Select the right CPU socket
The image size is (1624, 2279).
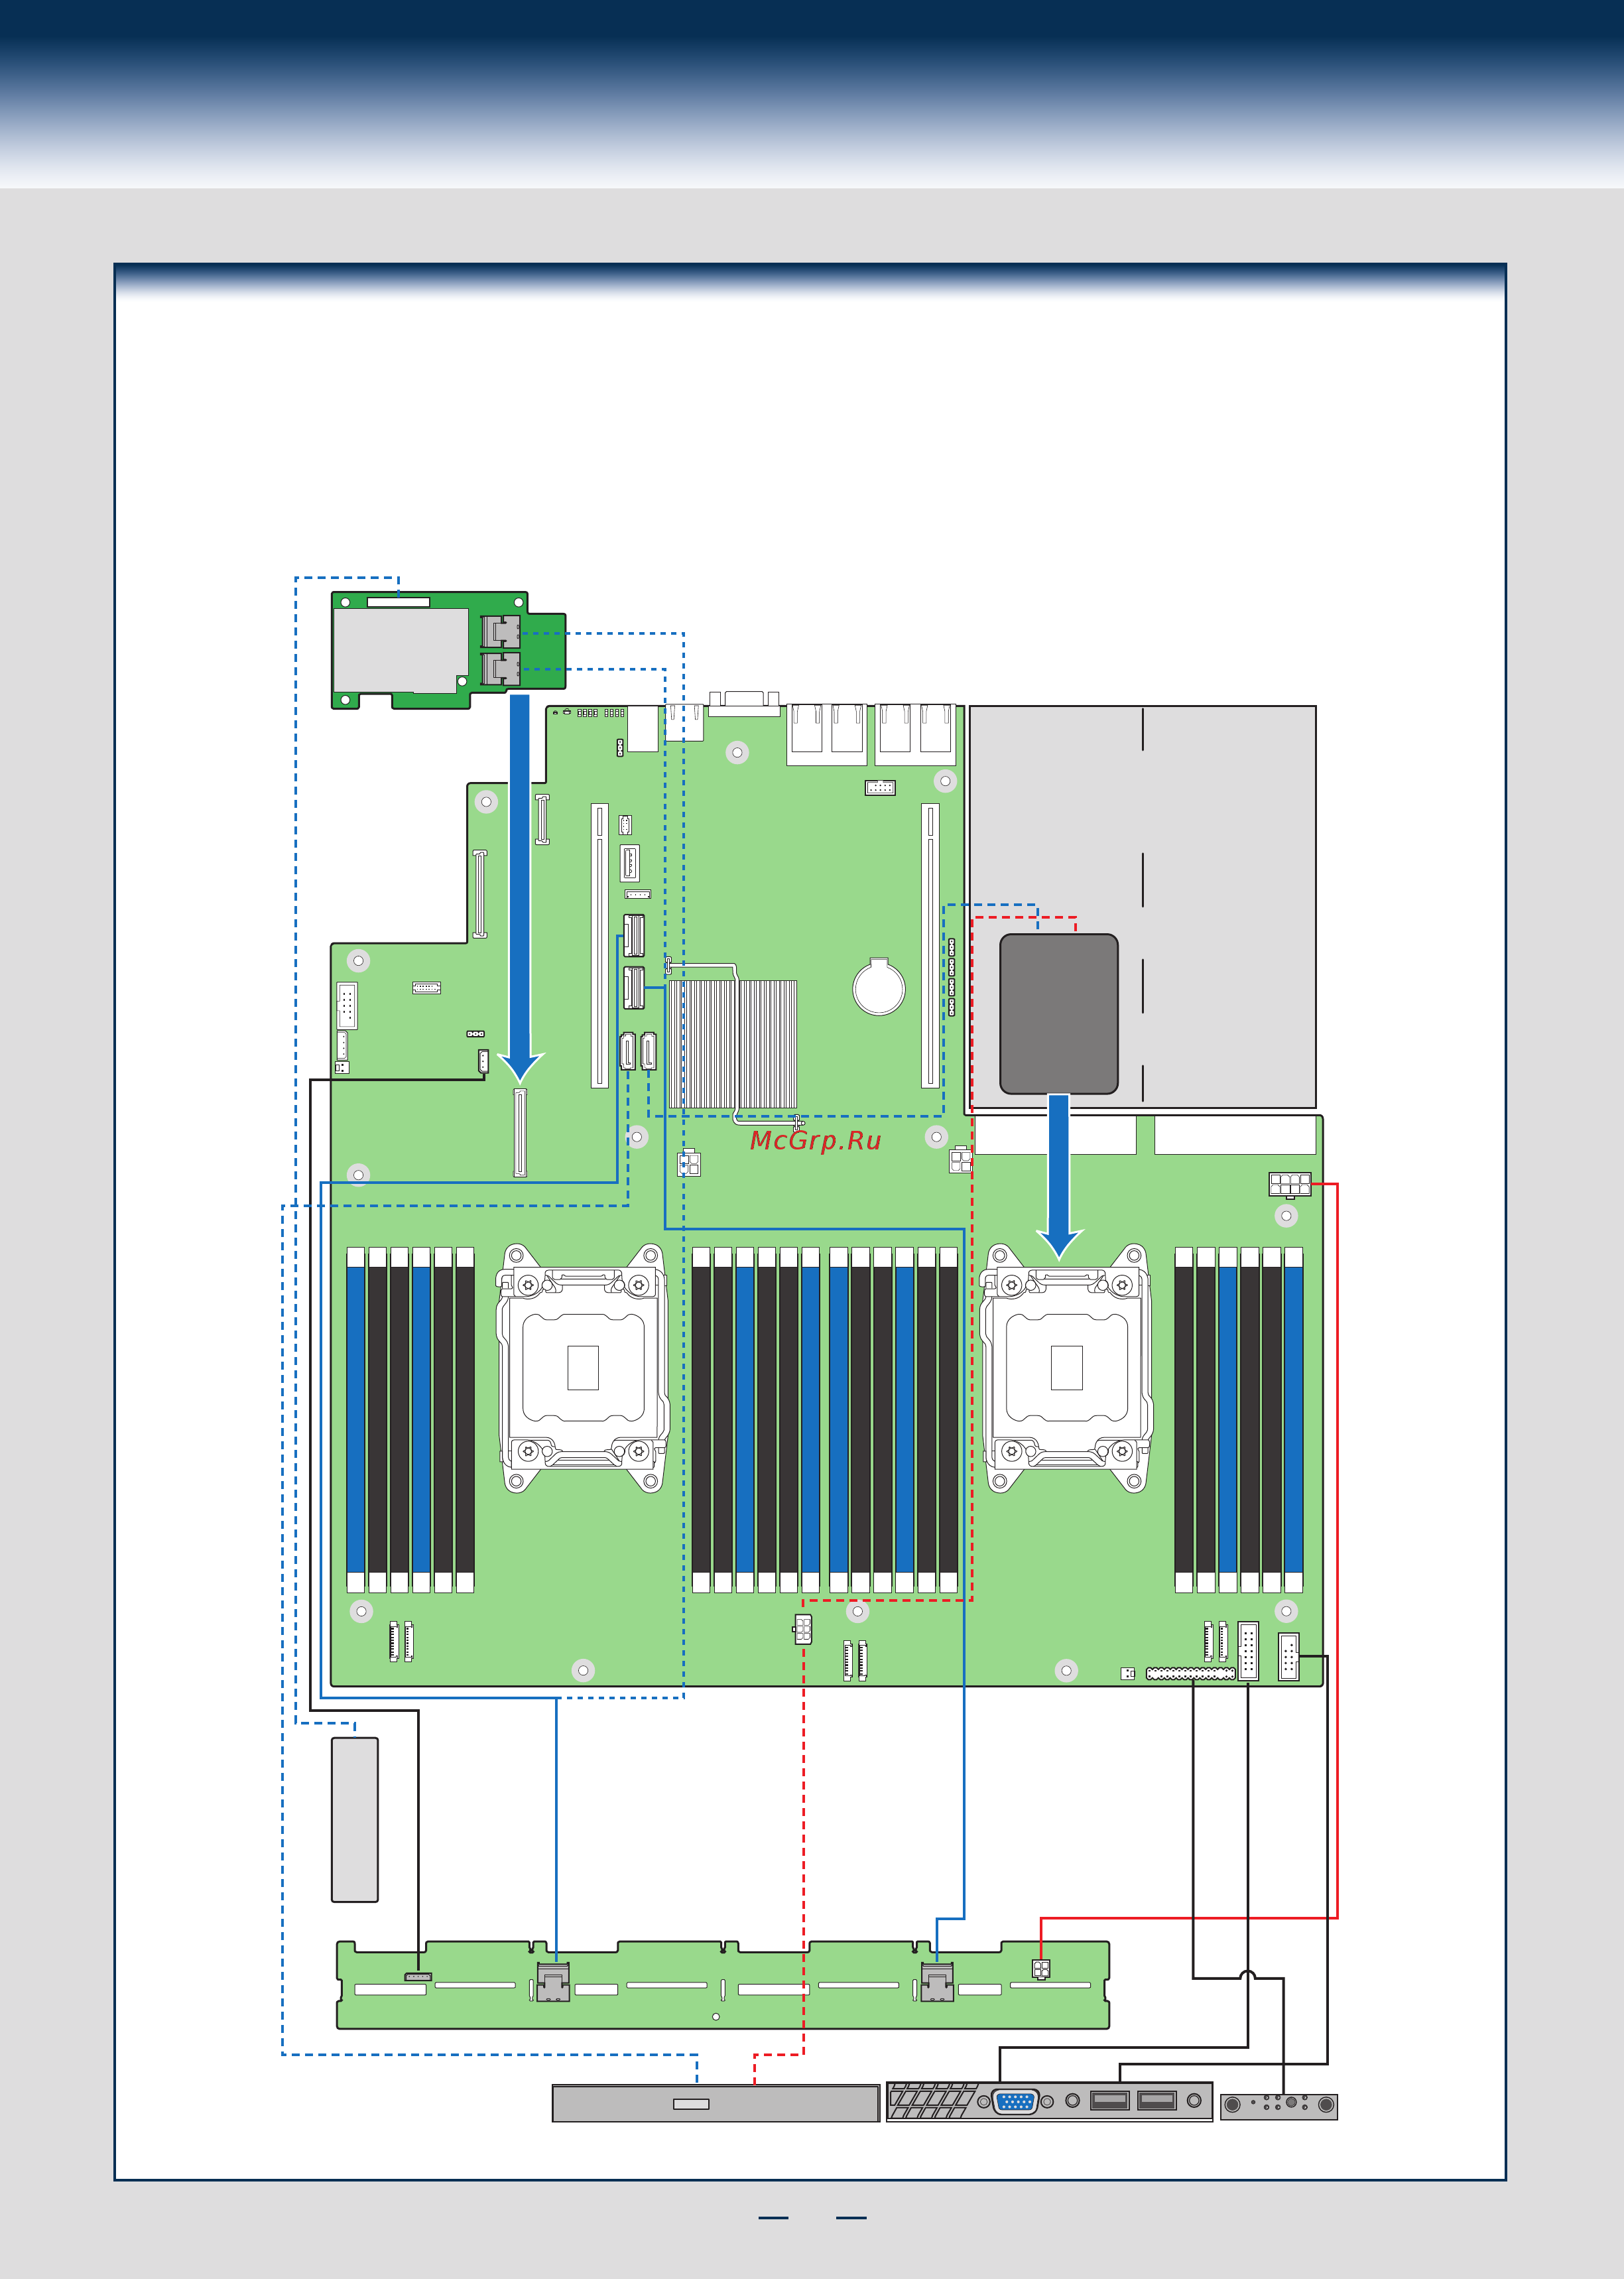[x=1066, y=1367]
